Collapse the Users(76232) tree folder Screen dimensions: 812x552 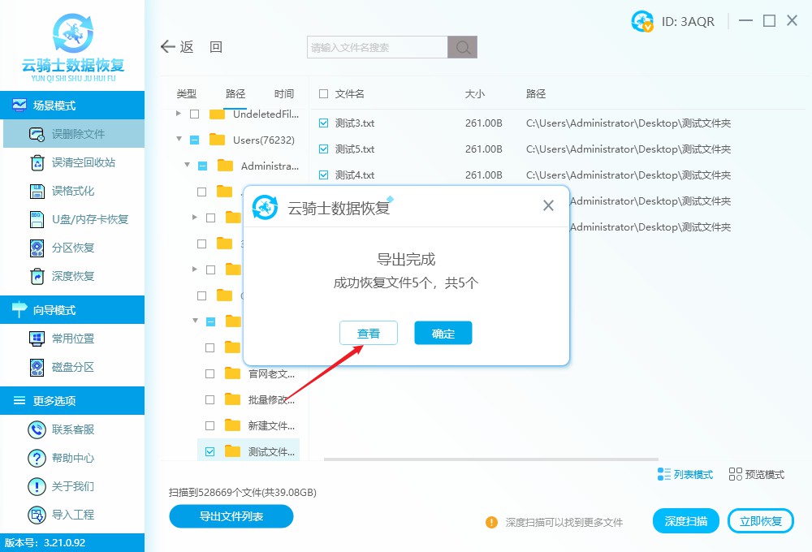pos(179,140)
